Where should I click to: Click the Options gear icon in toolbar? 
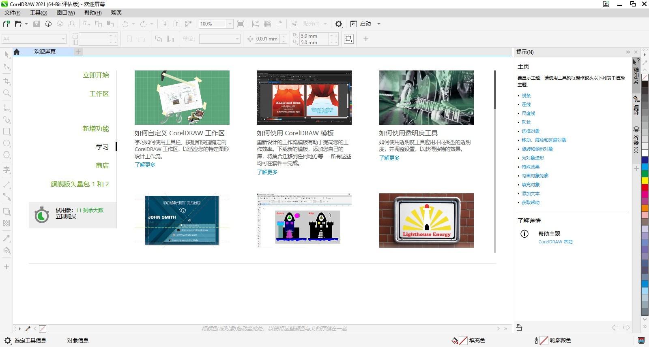click(339, 24)
